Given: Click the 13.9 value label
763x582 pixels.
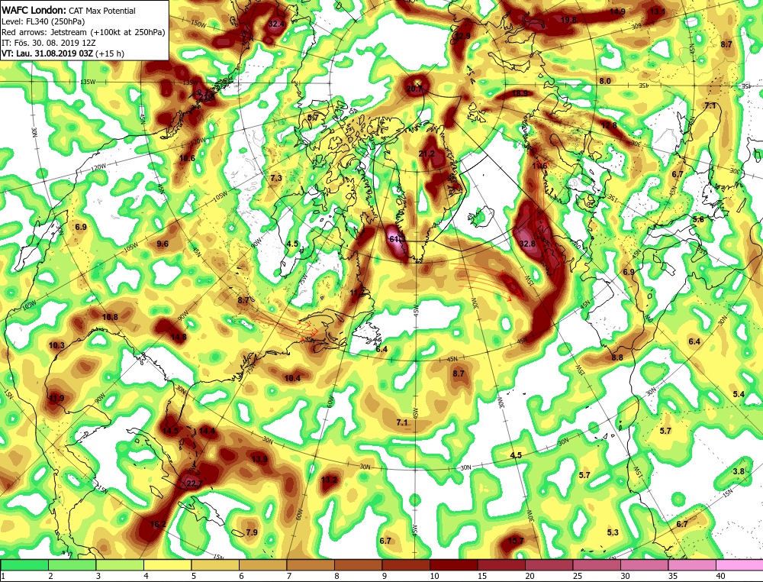Looking at the screenshot, I should tap(260, 459).
